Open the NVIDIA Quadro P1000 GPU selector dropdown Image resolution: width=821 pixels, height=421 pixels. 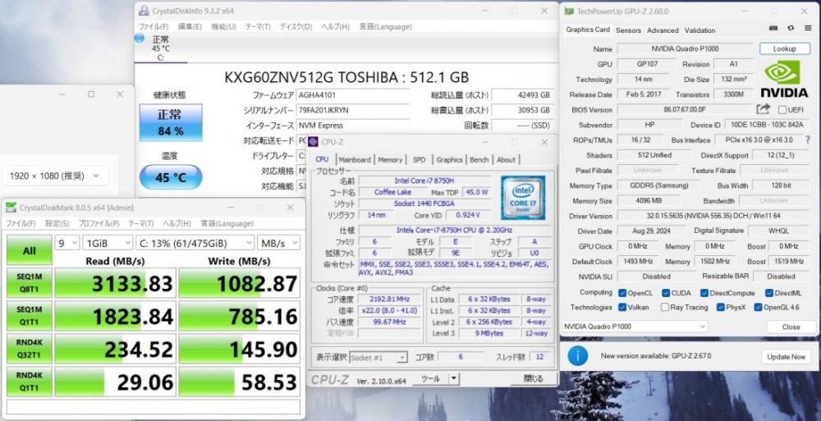tap(635, 327)
